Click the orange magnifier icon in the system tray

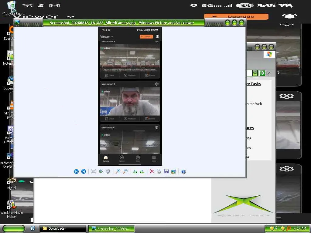pos(289,228)
